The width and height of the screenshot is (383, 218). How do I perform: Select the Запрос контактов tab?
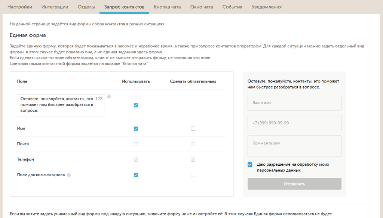point(124,7)
